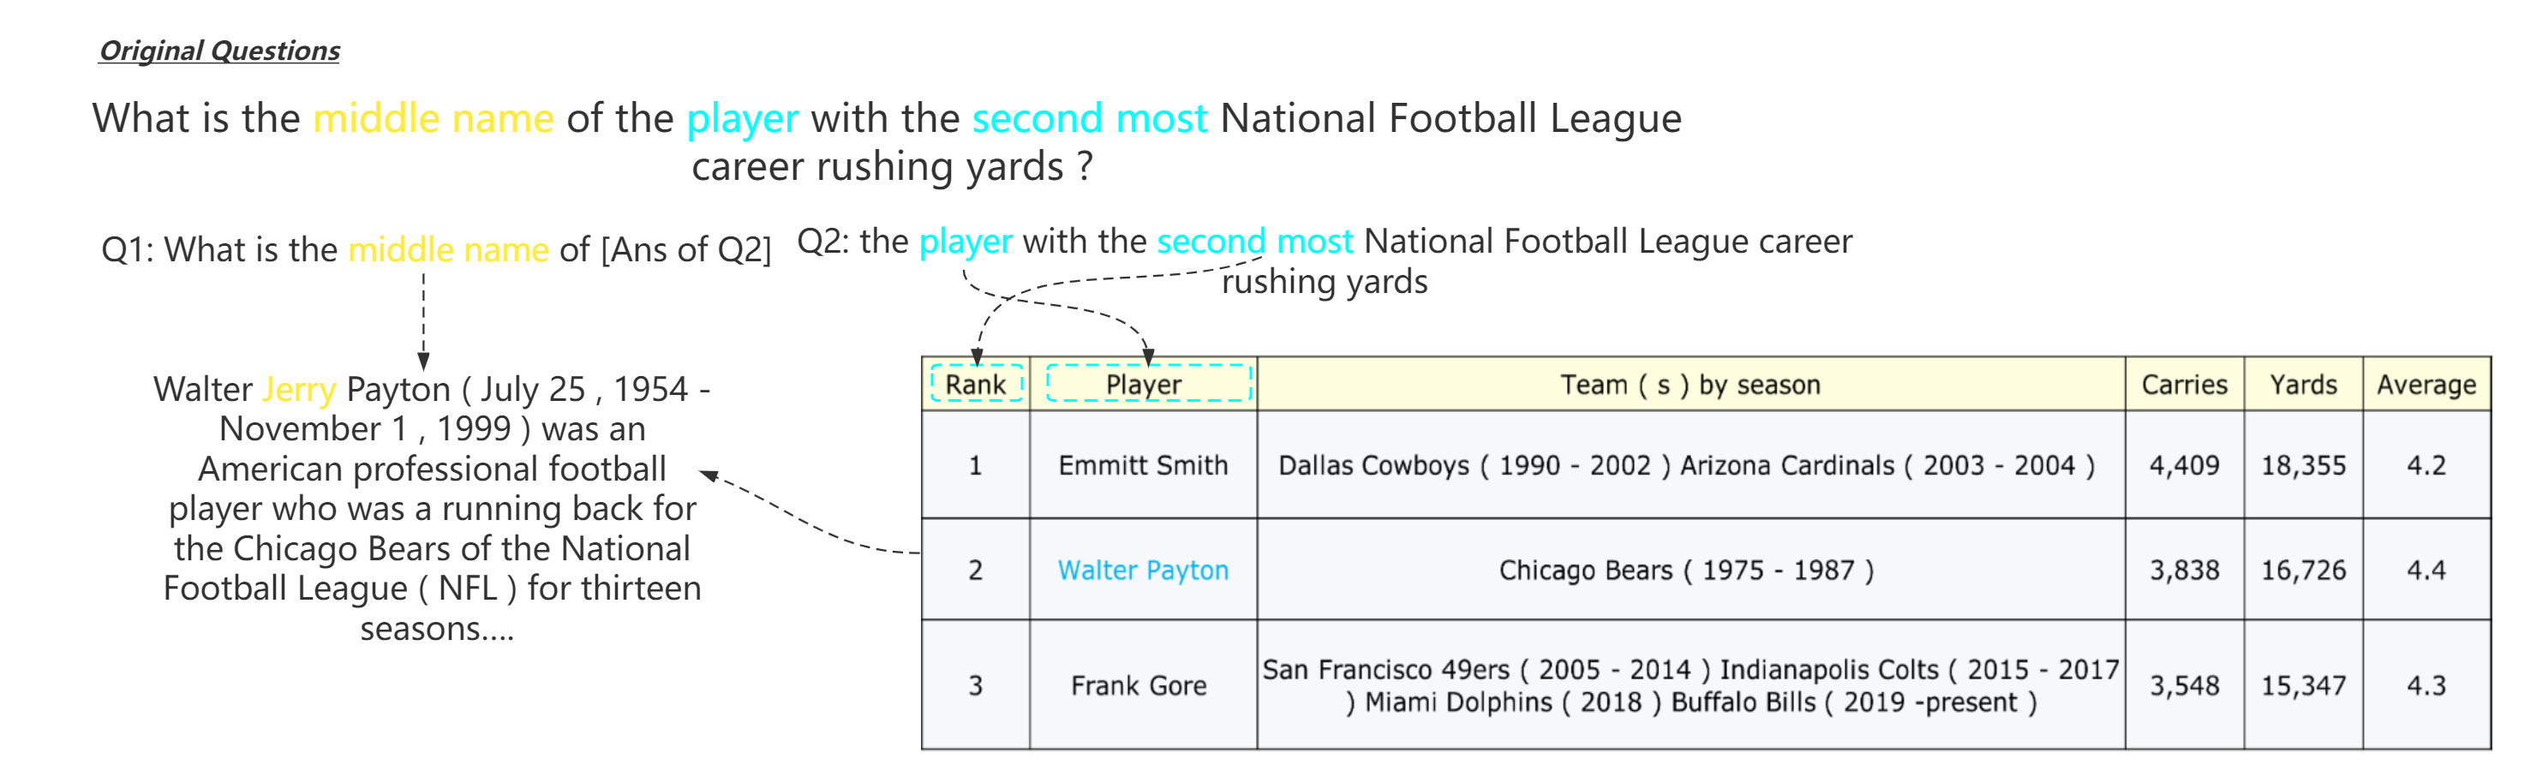Select the Frank Gore cell
The height and width of the screenshot is (783, 2524).
pyautogui.click(x=1139, y=686)
